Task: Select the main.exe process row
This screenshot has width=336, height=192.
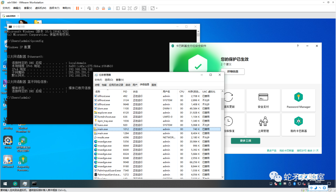Action: [124, 129]
